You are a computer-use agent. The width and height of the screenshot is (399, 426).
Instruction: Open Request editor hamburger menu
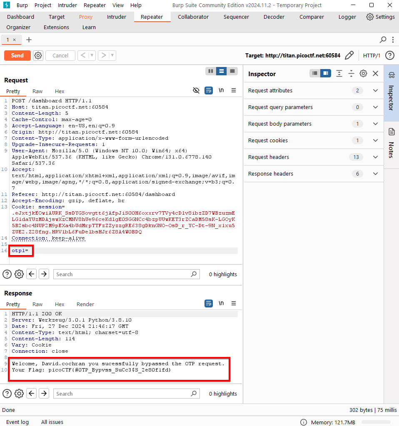click(x=234, y=90)
